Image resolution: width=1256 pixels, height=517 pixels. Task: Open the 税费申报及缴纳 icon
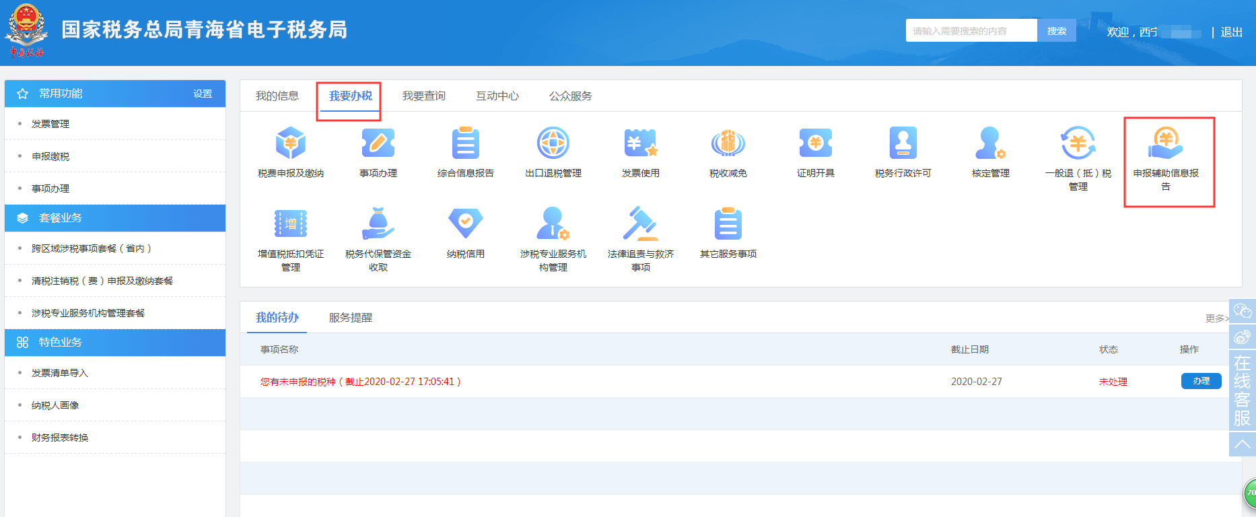pyautogui.click(x=291, y=143)
